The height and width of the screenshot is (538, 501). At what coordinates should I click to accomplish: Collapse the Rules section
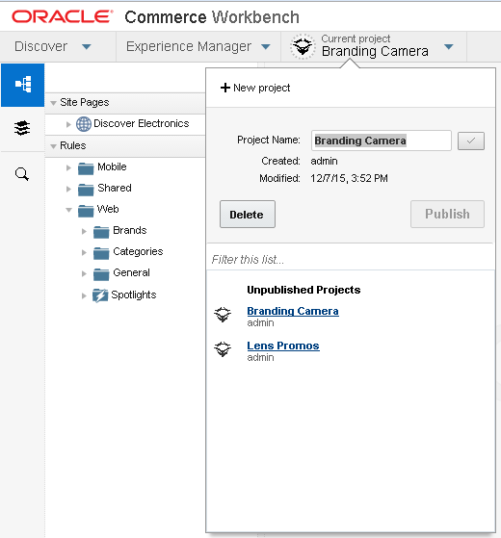click(53, 146)
